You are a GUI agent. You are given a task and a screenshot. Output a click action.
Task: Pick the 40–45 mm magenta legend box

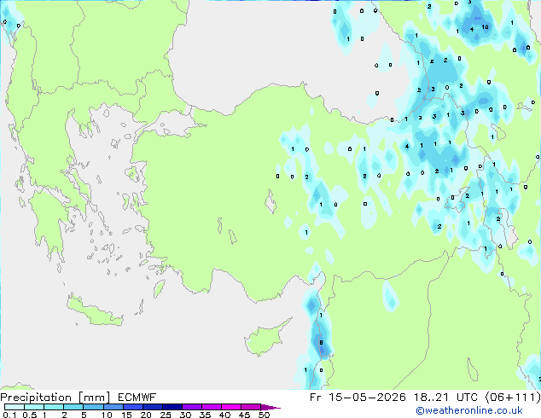tap(231, 407)
